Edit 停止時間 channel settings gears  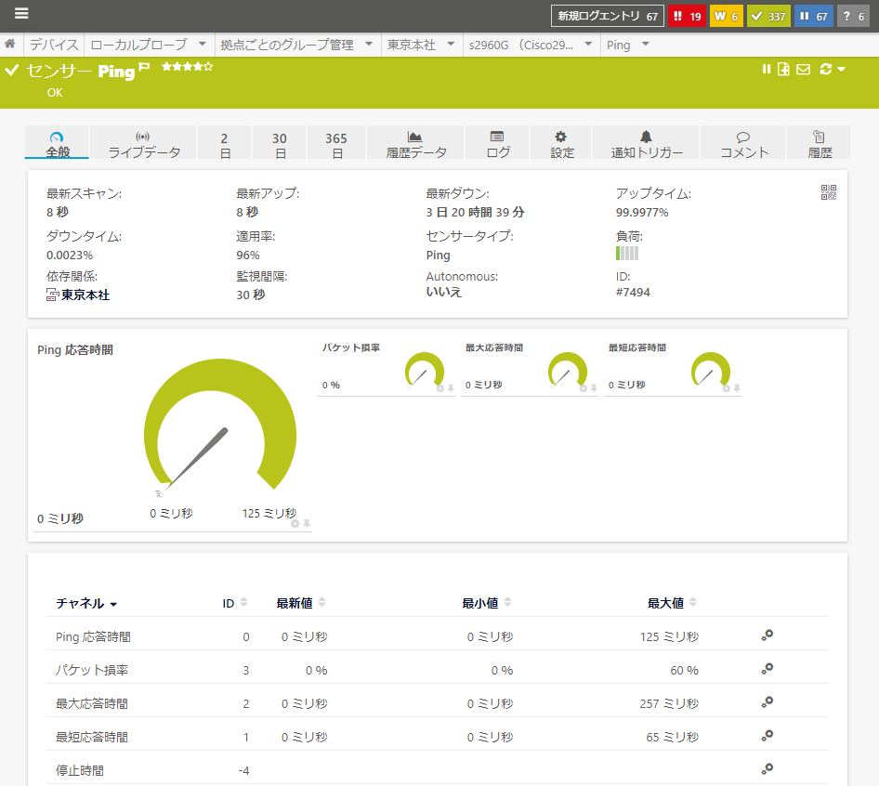coord(767,768)
